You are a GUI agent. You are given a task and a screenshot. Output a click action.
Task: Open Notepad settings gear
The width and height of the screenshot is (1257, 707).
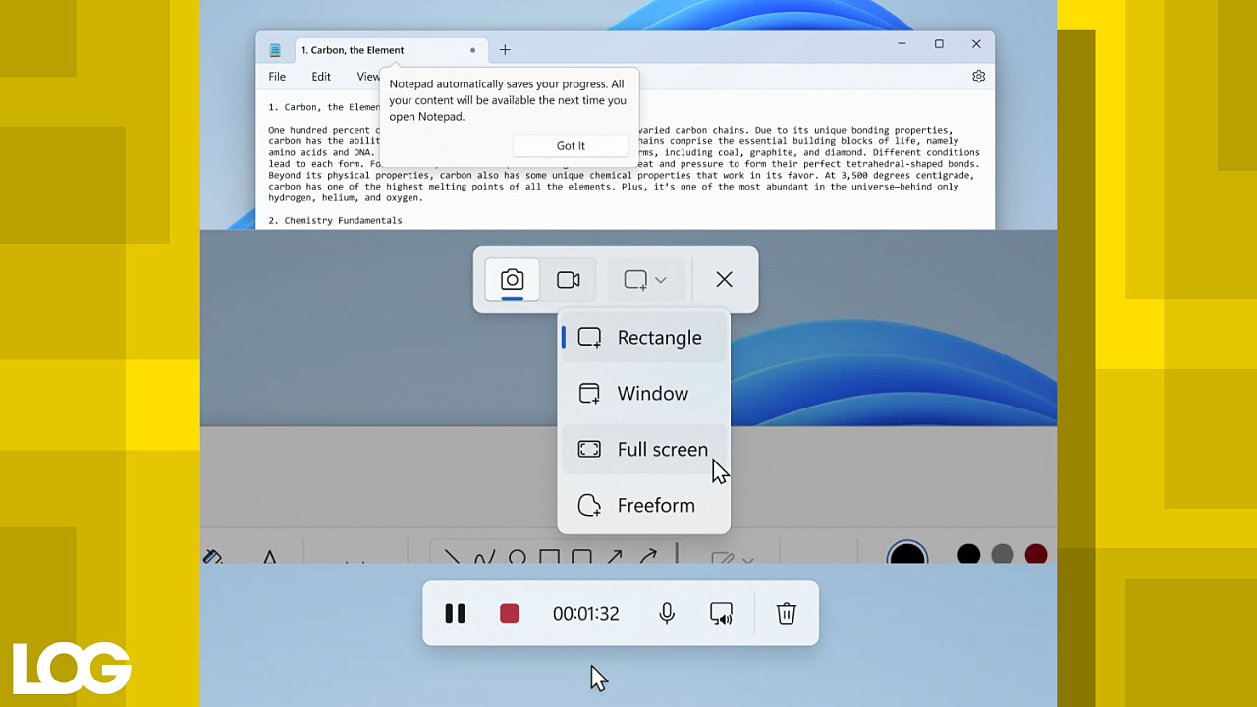978,77
